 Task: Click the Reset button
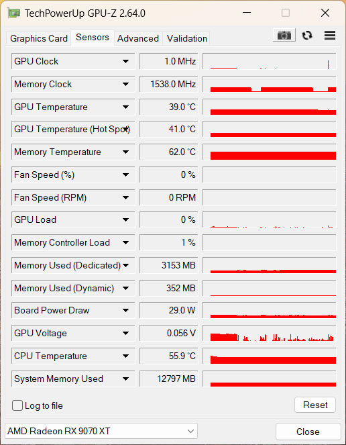[x=315, y=405]
